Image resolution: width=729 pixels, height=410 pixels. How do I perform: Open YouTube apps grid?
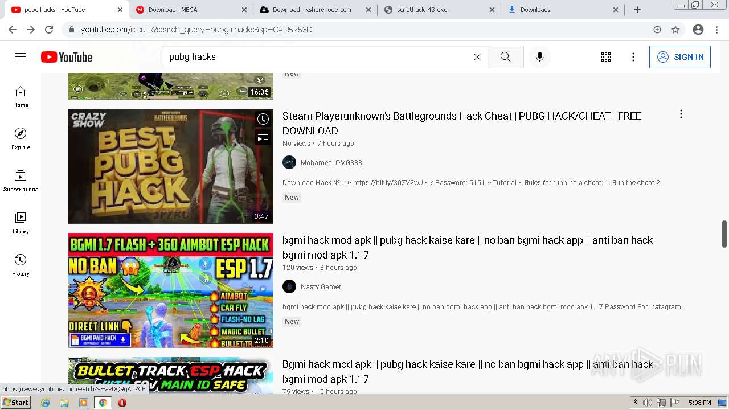606,57
